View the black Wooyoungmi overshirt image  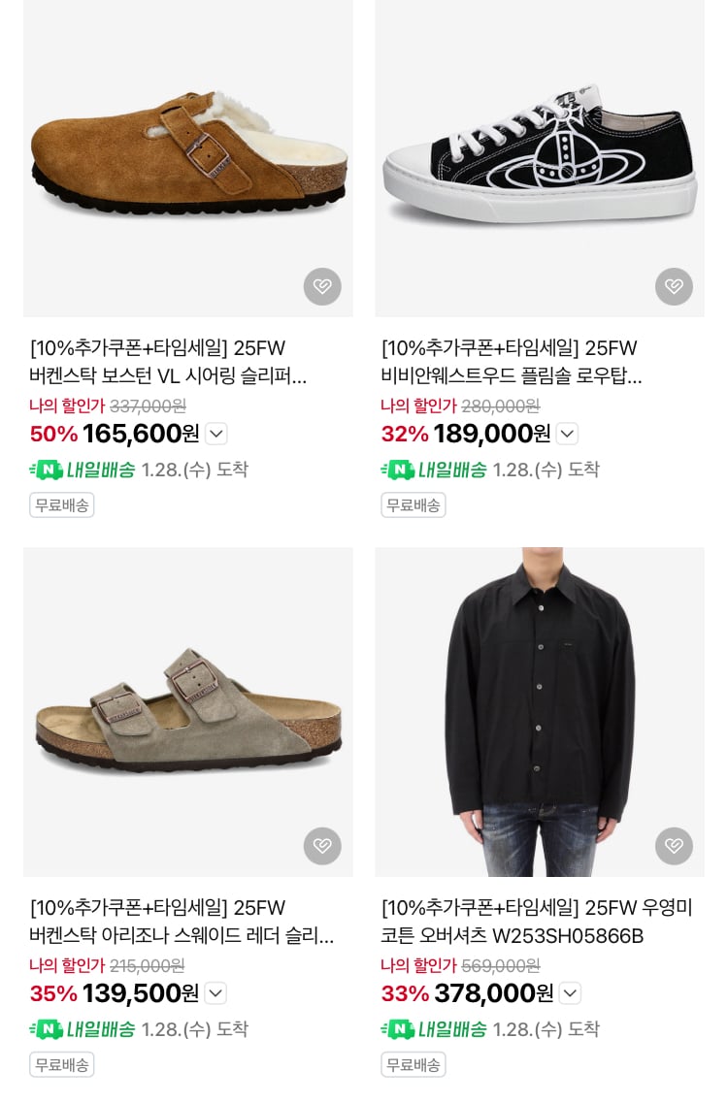540,711
